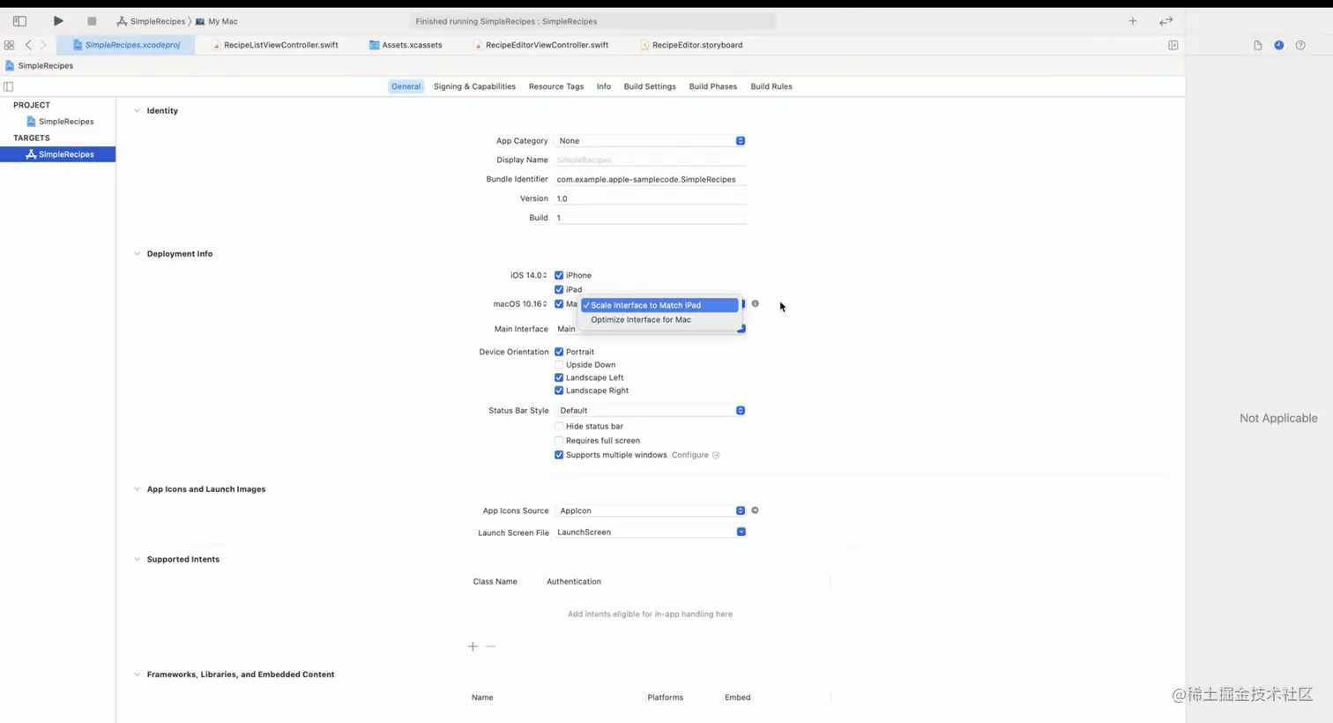Remove a supported intent with minus

pos(491,646)
